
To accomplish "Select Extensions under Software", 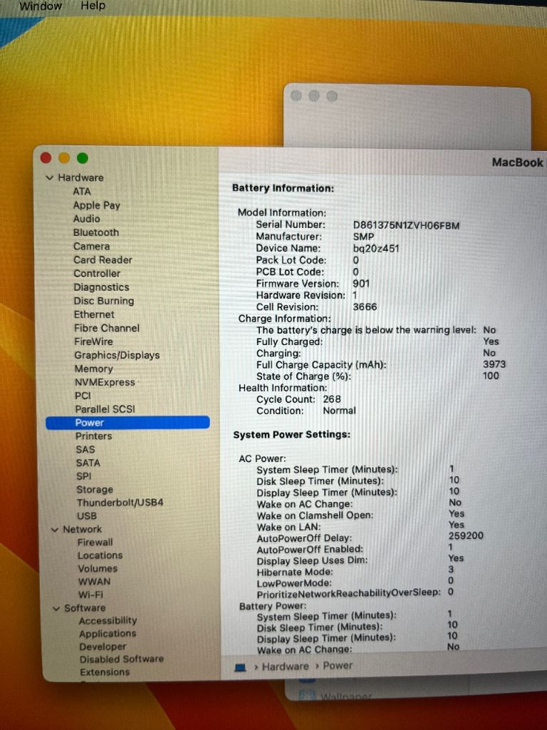I will pyautogui.click(x=105, y=672).
